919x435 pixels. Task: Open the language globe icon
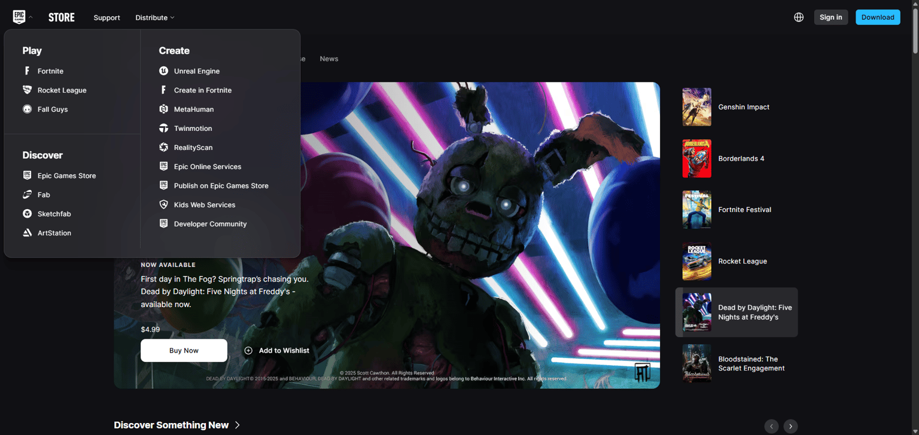click(799, 17)
